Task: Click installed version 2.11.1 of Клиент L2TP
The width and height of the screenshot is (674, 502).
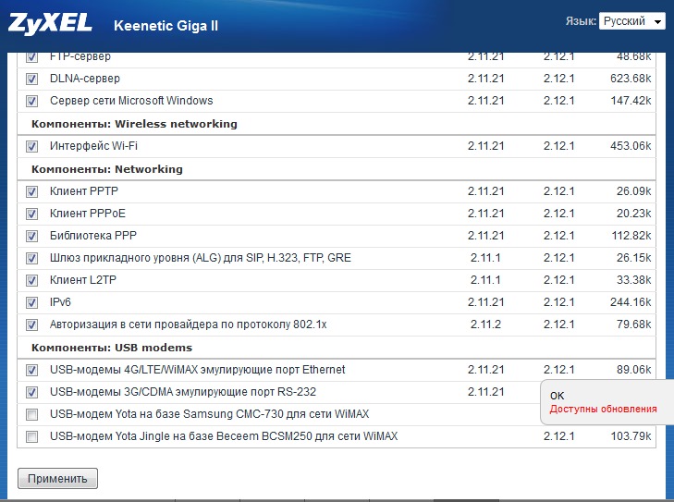Action: click(485, 280)
